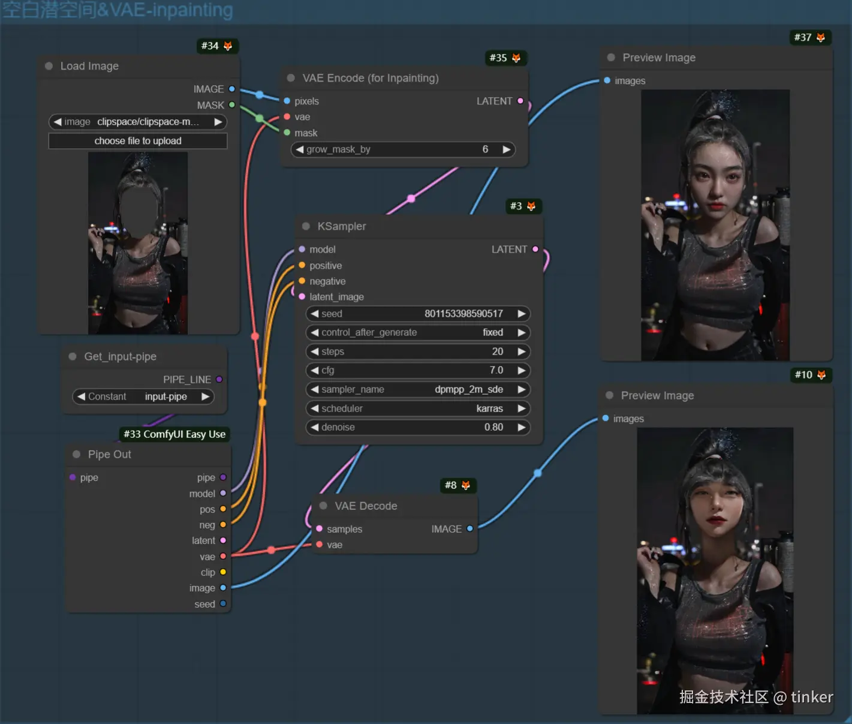Click the model input socket on KSampler
This screenshot has width=852, height=724.
pos(302,249)
